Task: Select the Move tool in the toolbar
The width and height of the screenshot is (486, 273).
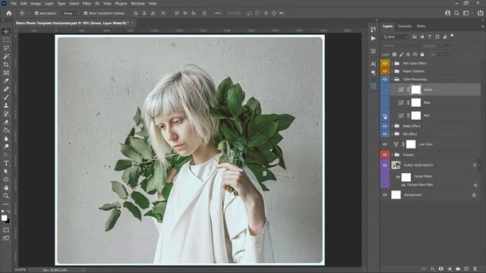Action: (6, 32)
